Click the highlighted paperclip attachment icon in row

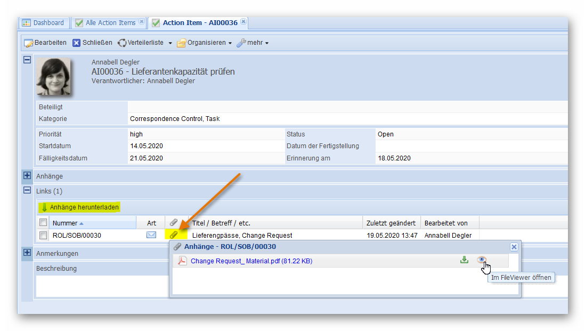click(174, 235)
